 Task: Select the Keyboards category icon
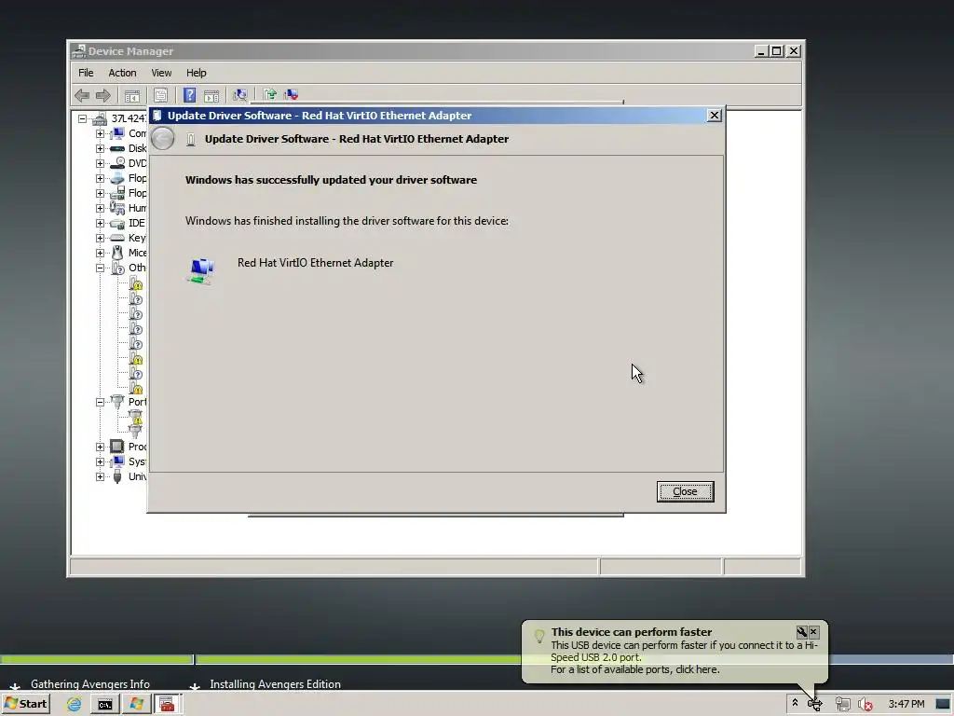pos(117,238)
